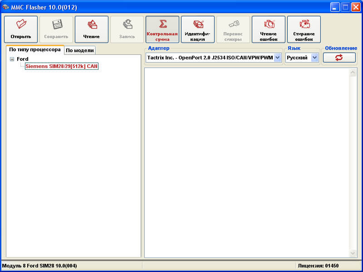Toggle Контрольная сумма checksum button
The image size is (363, 272).
(162, 29)
